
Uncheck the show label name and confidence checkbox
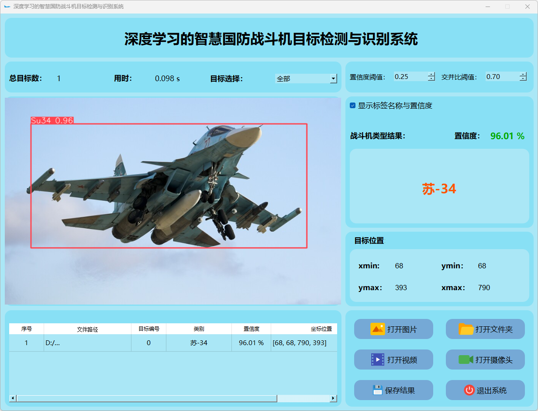point(353,106)
